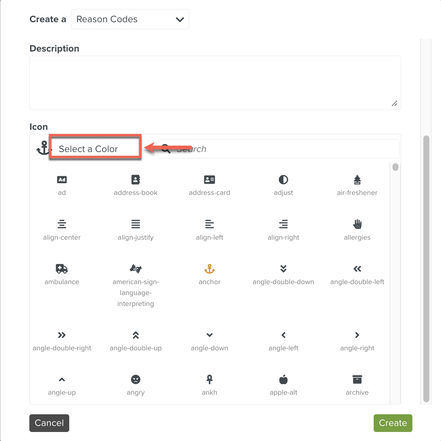Select the ambulance icon

click(62, 269)
